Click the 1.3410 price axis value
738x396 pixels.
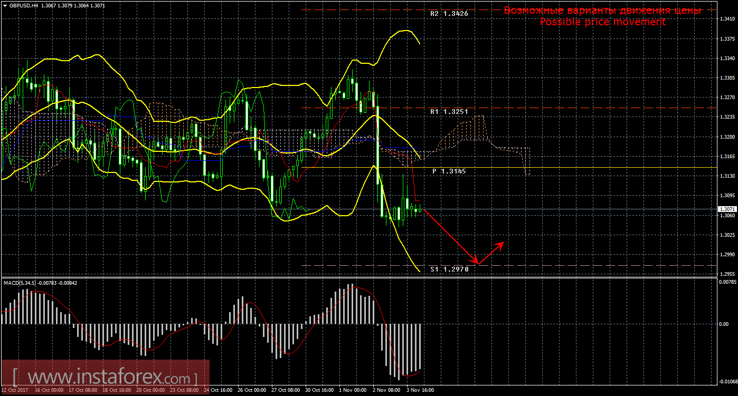pyautogui.click(x=727, y=19)
